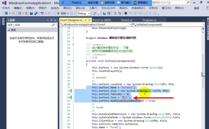Image resolution: width=209 pixels, height=129 pixels.
Task: Click the New Project toolbar icon
Action: [20, 13]
